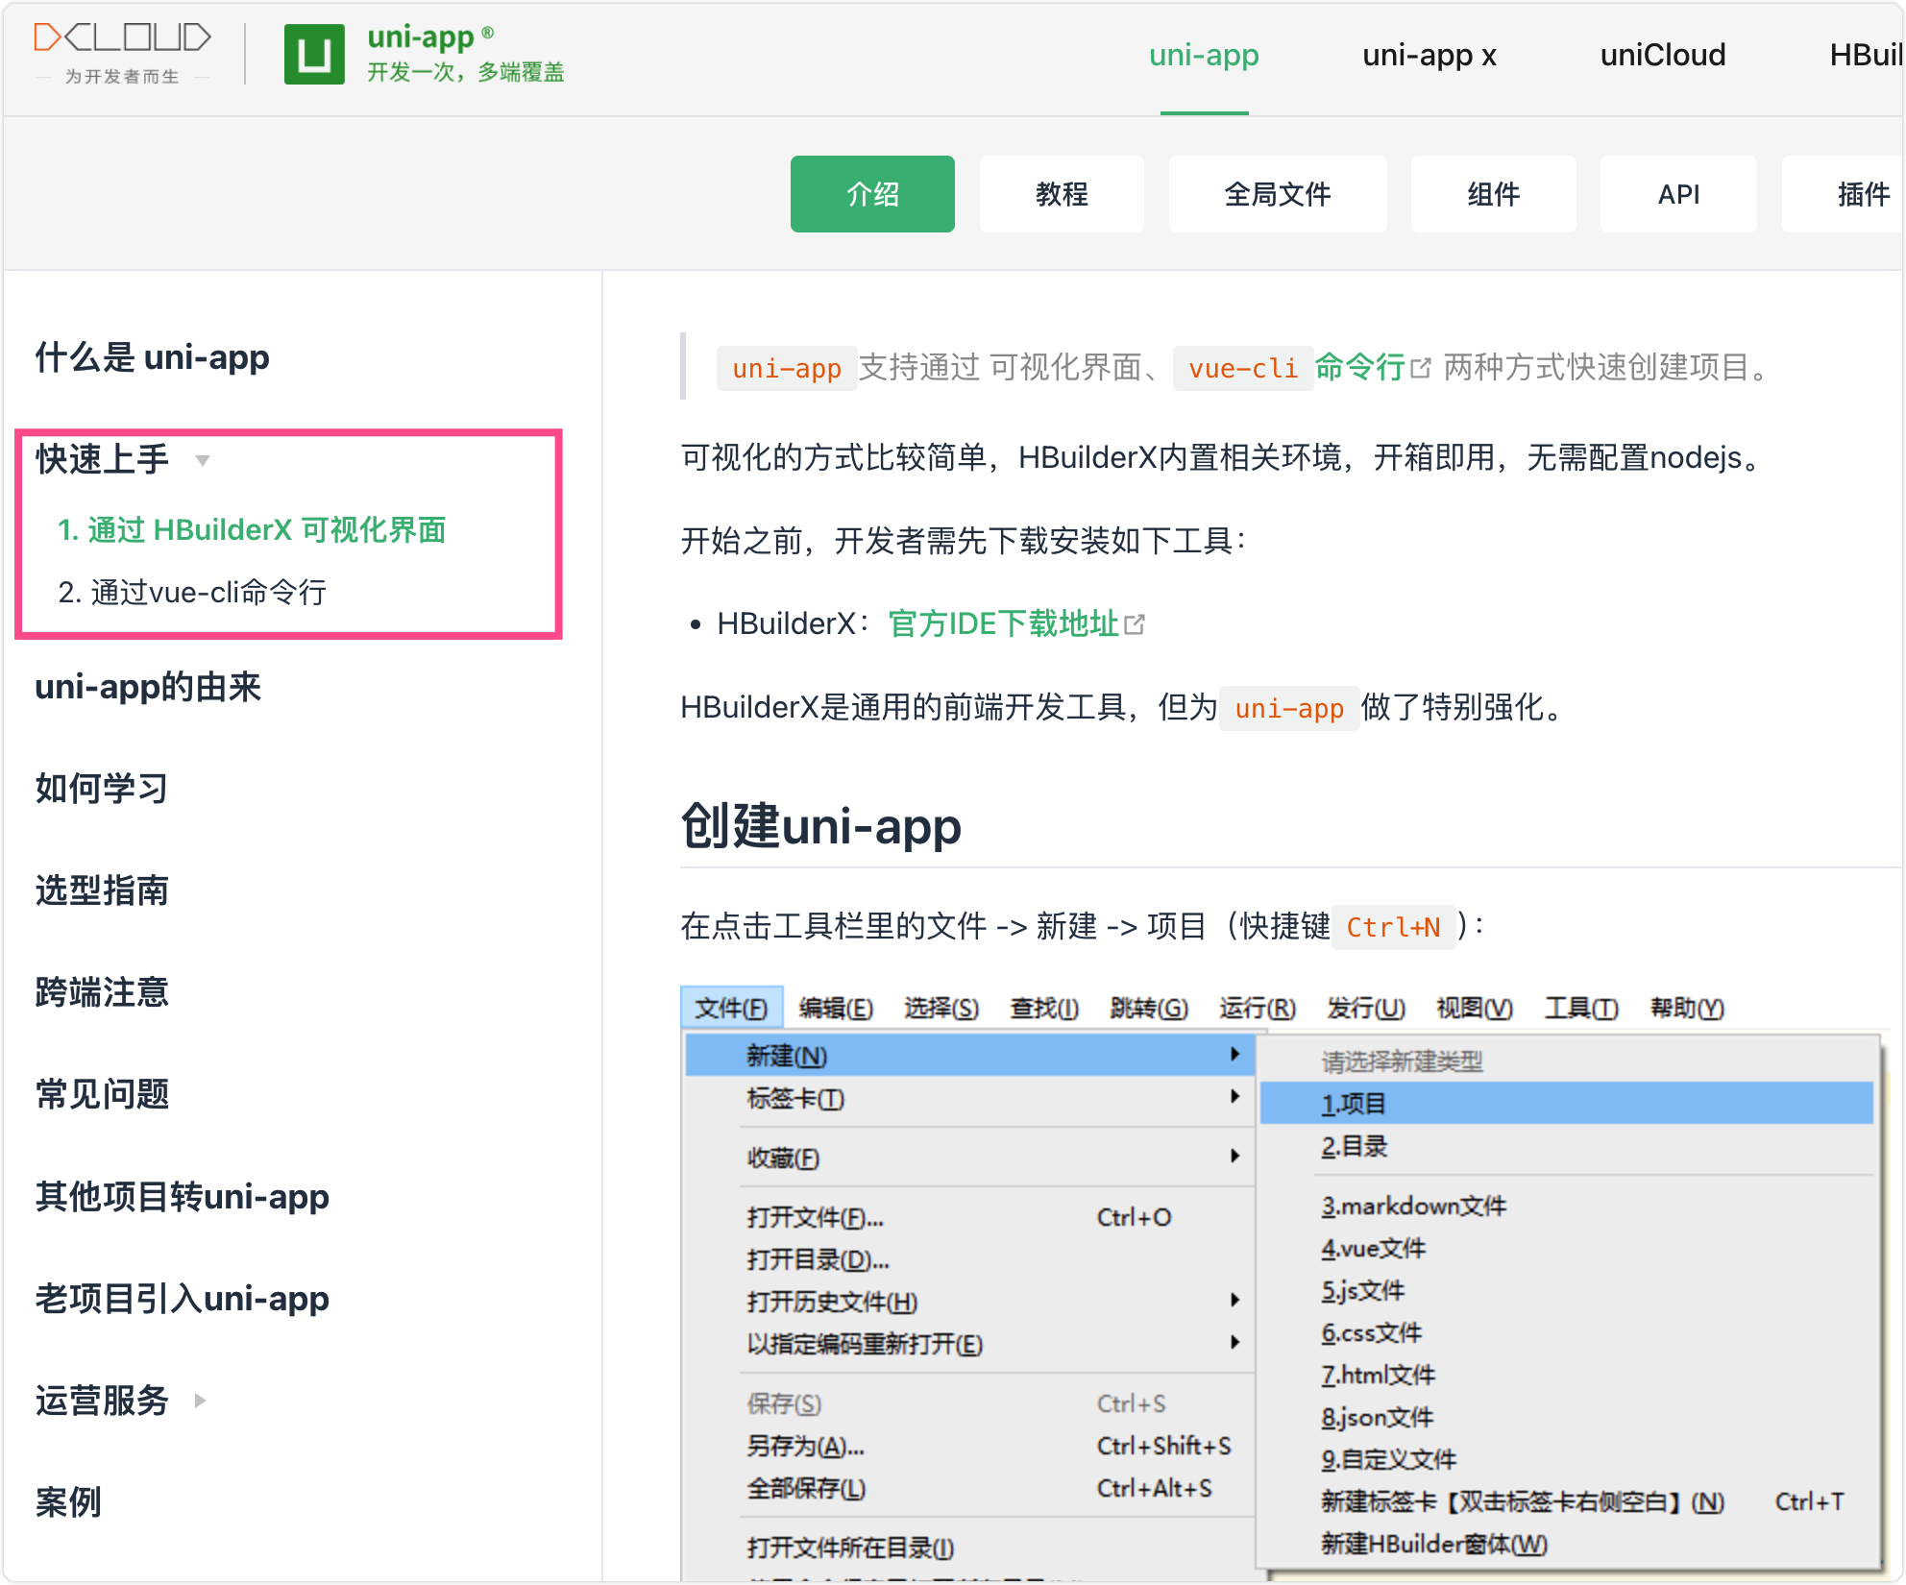Open the uni-app x navigation tab
Image resolution: width=1906 pixels, height=1585 pixels.
(1429, 56)
